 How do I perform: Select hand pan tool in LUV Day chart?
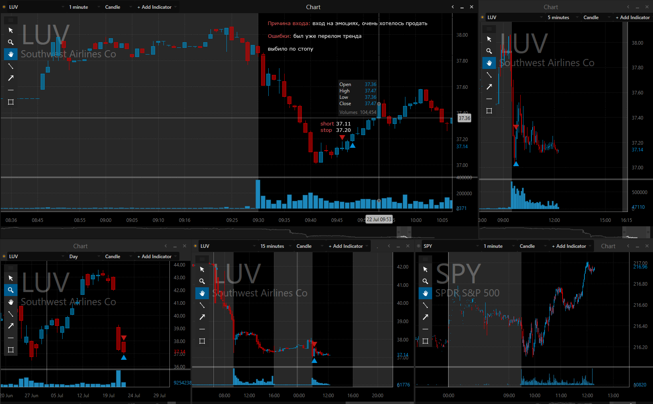11,302
